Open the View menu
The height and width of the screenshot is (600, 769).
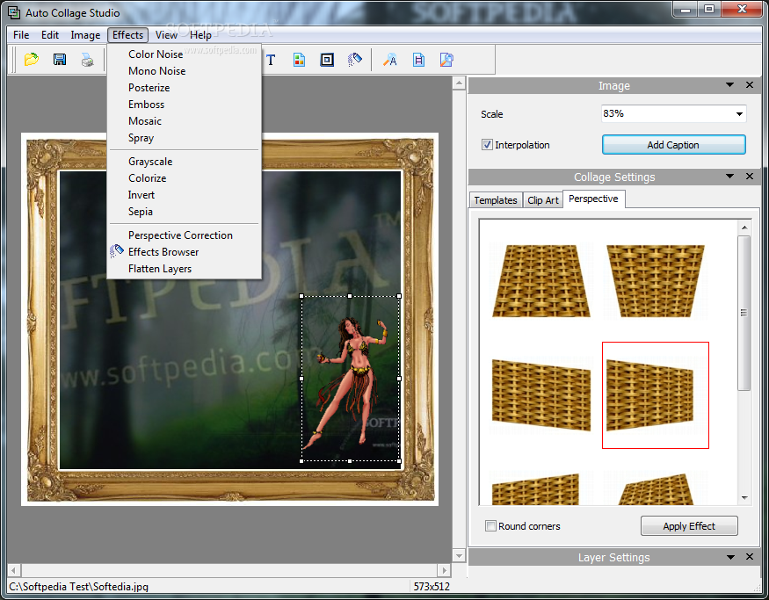pos(166,35)
